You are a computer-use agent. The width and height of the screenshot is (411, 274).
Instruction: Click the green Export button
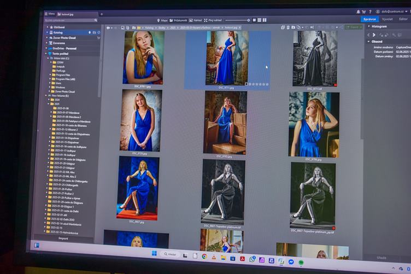(354, 27)
